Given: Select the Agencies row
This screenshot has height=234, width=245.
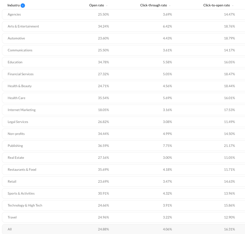Looking at the screenshot, I should click(x=123, y=14).
